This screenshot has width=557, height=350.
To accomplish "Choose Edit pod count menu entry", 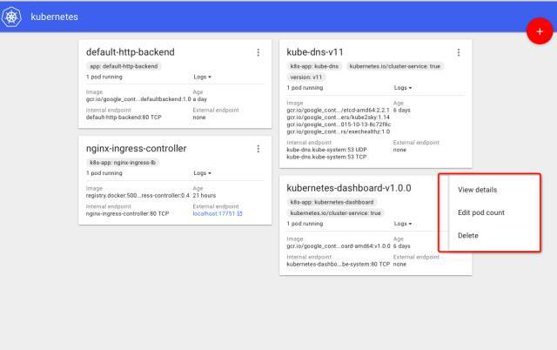I will [x=481, y=212].
